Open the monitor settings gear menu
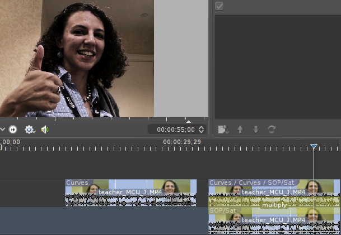This screenshot has width=341, height=235. tap(30, 130)
